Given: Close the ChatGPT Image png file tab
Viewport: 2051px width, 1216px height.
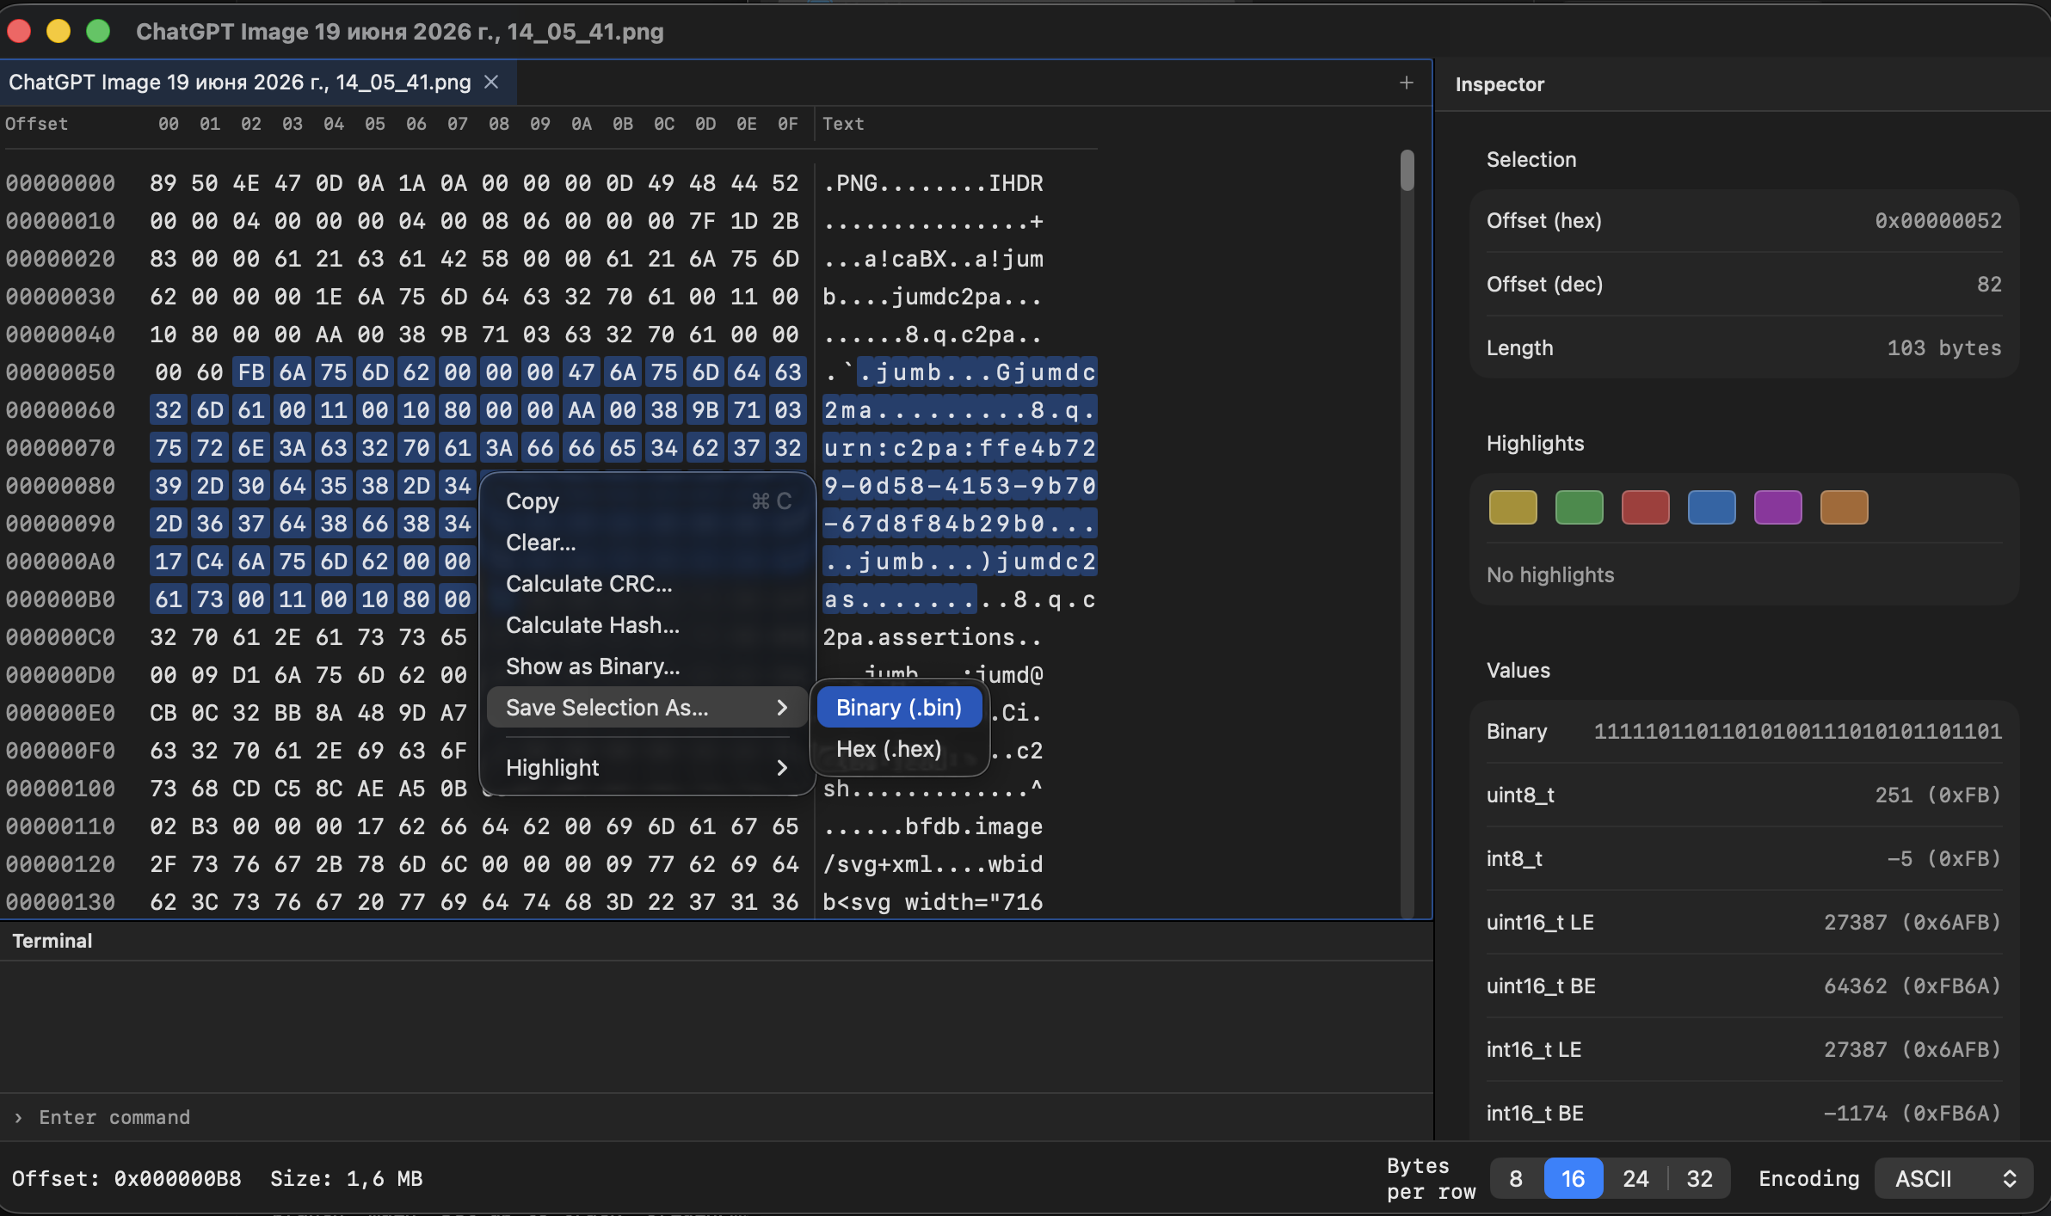Looking at the screenshot, I should click(x=491, y=82).
